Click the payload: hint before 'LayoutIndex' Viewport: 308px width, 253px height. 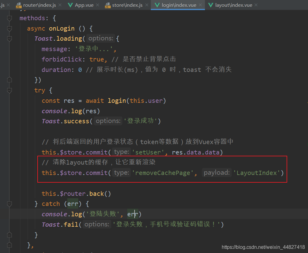[217, 173]
